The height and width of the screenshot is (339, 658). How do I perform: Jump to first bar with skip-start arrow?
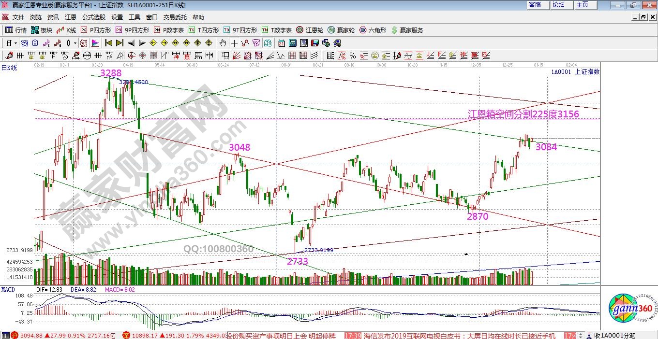point(108,43)
